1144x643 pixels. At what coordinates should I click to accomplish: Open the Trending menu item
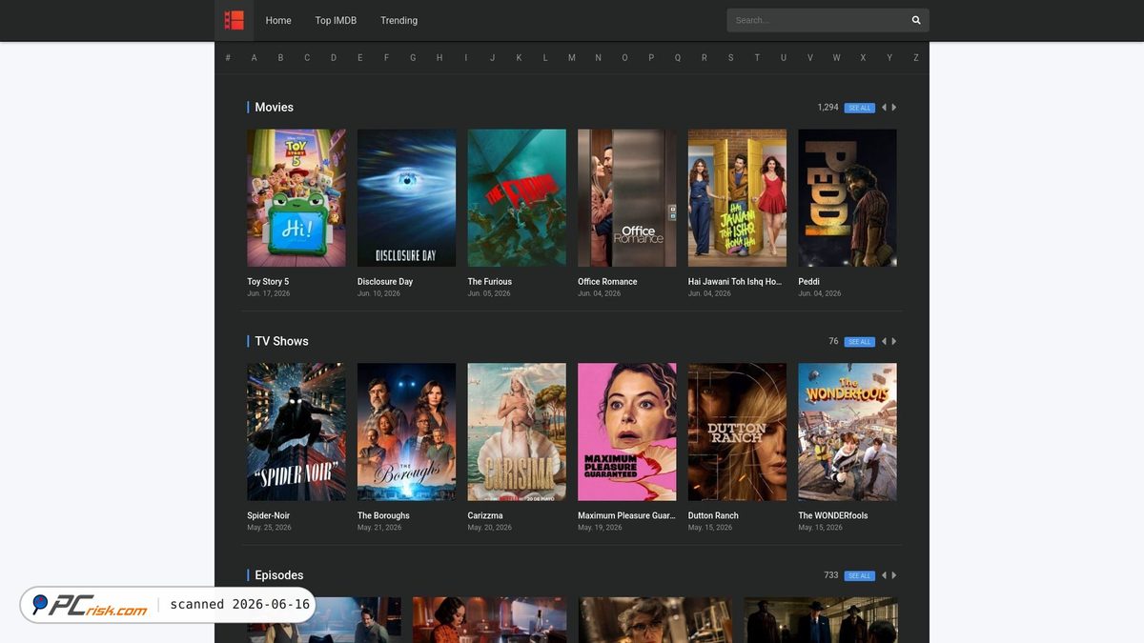398,20
